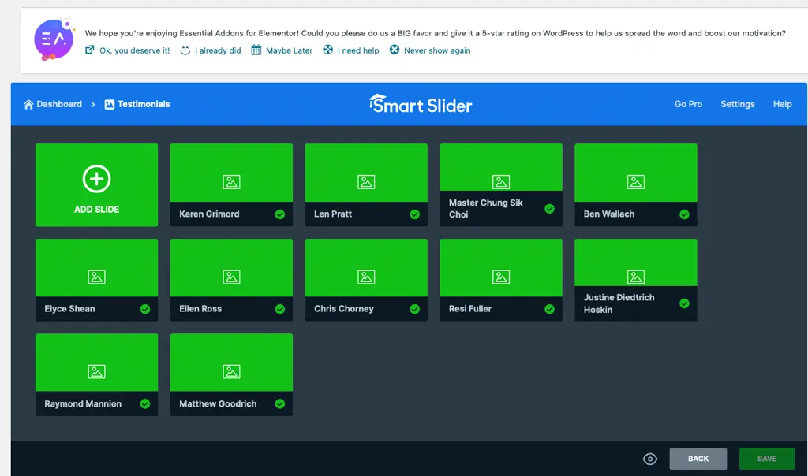This screenshot has width=808, height=476.
Task: Preview the slider with the eye icon
Action: [650, 459]
